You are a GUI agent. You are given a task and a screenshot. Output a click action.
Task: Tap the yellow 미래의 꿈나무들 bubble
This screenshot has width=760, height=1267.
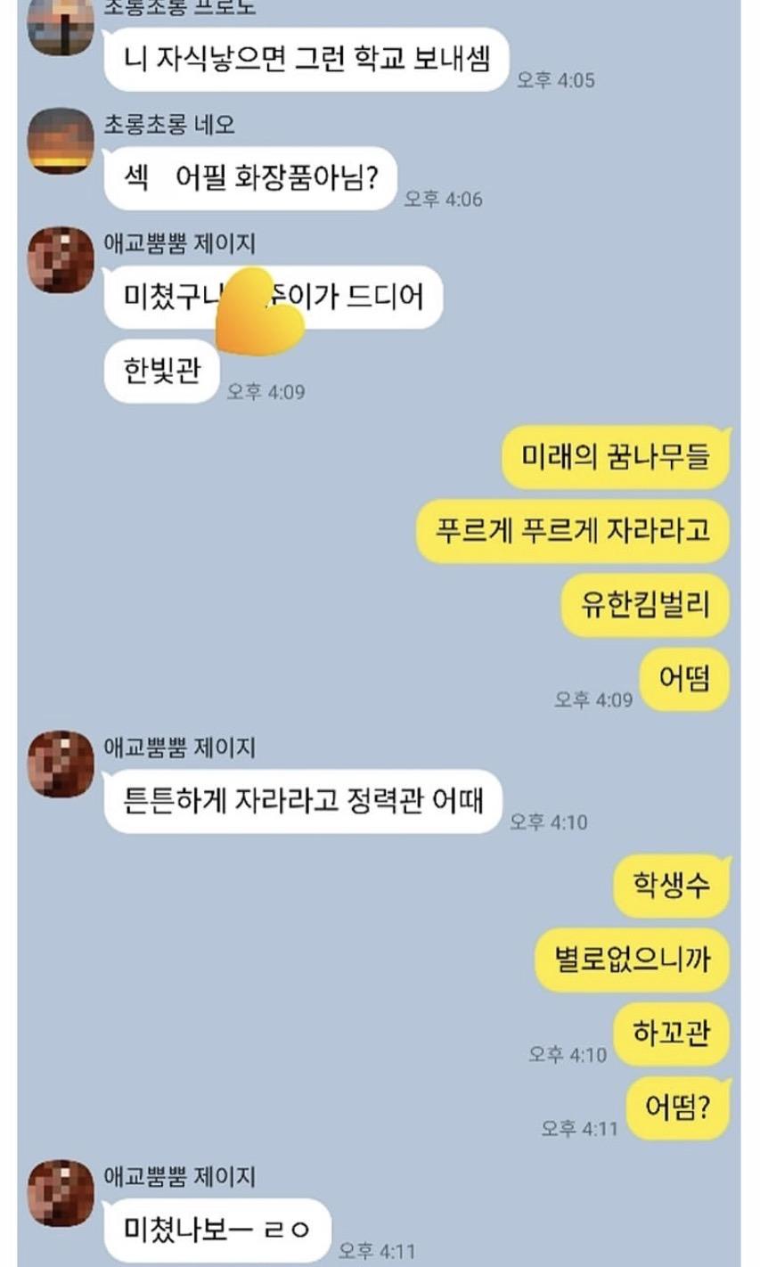pos(617,457)
